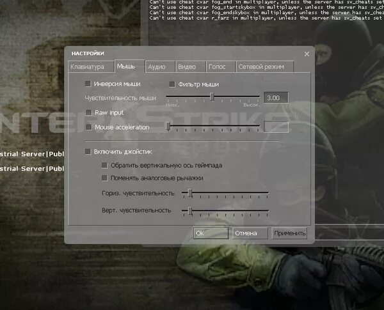Screen dimensions: 384x310
Task: Open the Сетевой режим tab
Action: click(265, 67)
